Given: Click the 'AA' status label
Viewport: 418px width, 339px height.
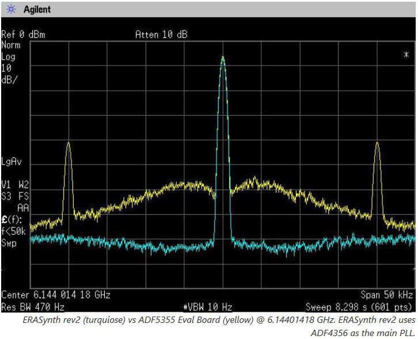Looking at the screenshot, I should pos(23,208).
